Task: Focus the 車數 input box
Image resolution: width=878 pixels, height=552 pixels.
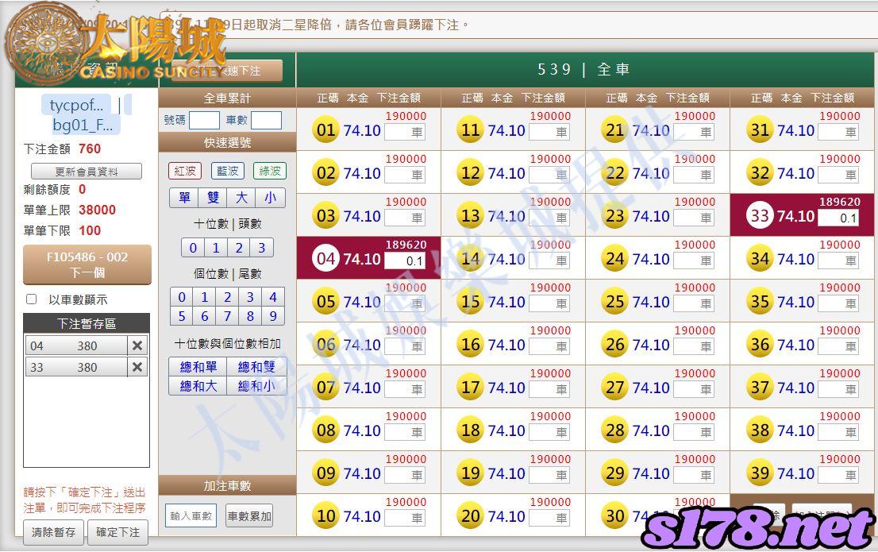Action: (267, 121)
